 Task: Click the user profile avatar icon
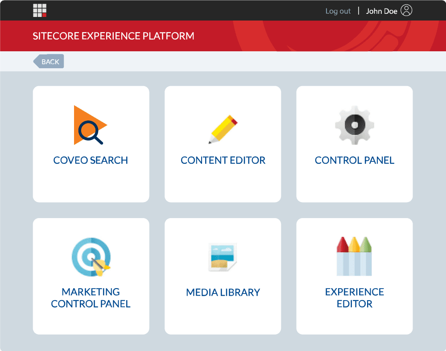pyautogui.click(x=406, y=10)
